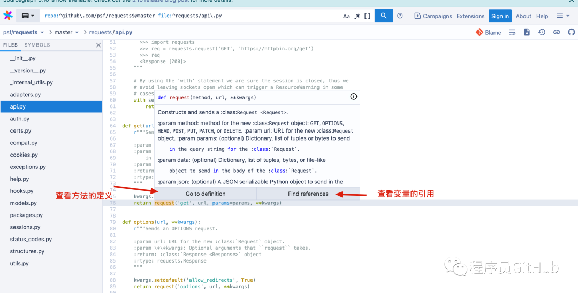Image resolution: width=578 pixels, height=293 pixels.
Task: Toggle regular expression search option
Action: [x=357, y=16]
